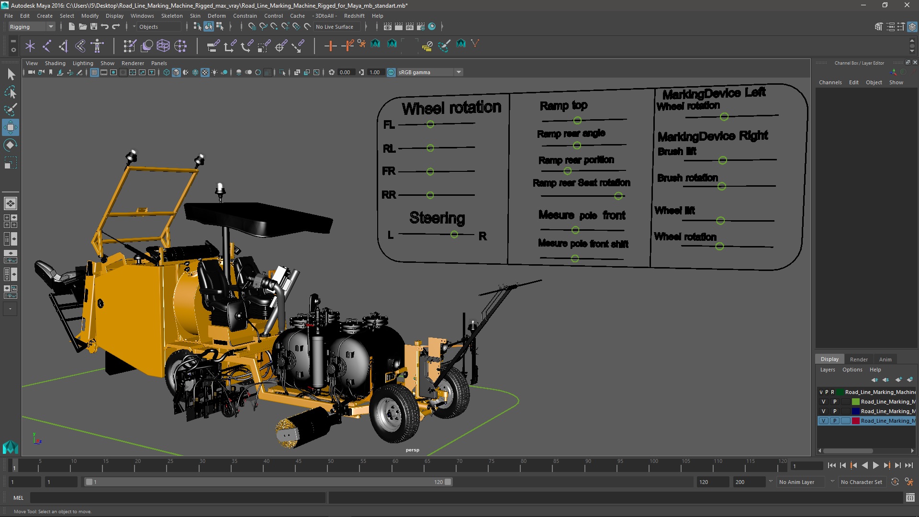The height and width of the screenshot is (517, 919).
Task: Click the Create joints shelf icon
Action: click(x=46, y=46)
